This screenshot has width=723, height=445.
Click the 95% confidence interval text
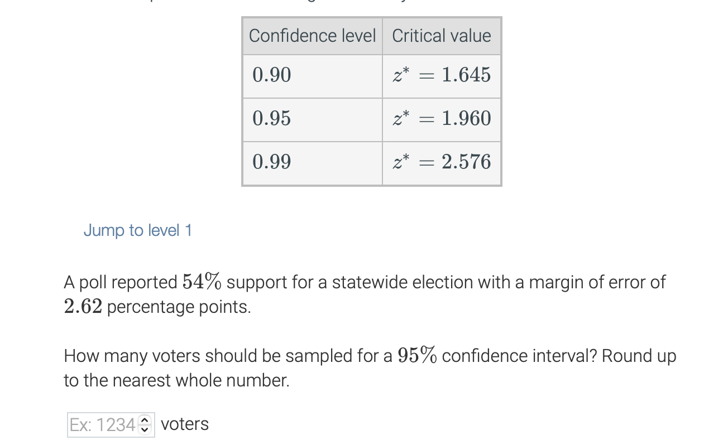click(417, 355)
